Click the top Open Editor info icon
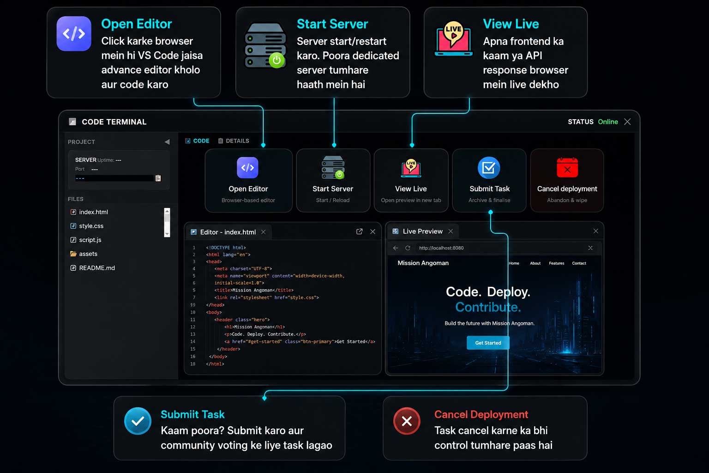 click(x=74, y=34)
